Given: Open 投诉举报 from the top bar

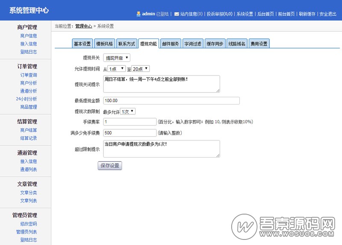Looking at the screenshot, I should tap(219, 14).
